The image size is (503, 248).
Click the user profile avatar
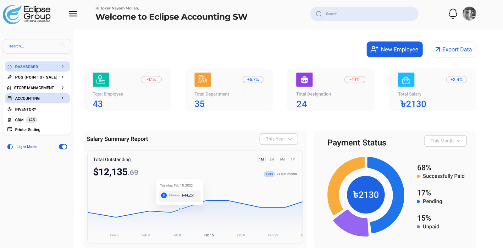click(469, 14)
